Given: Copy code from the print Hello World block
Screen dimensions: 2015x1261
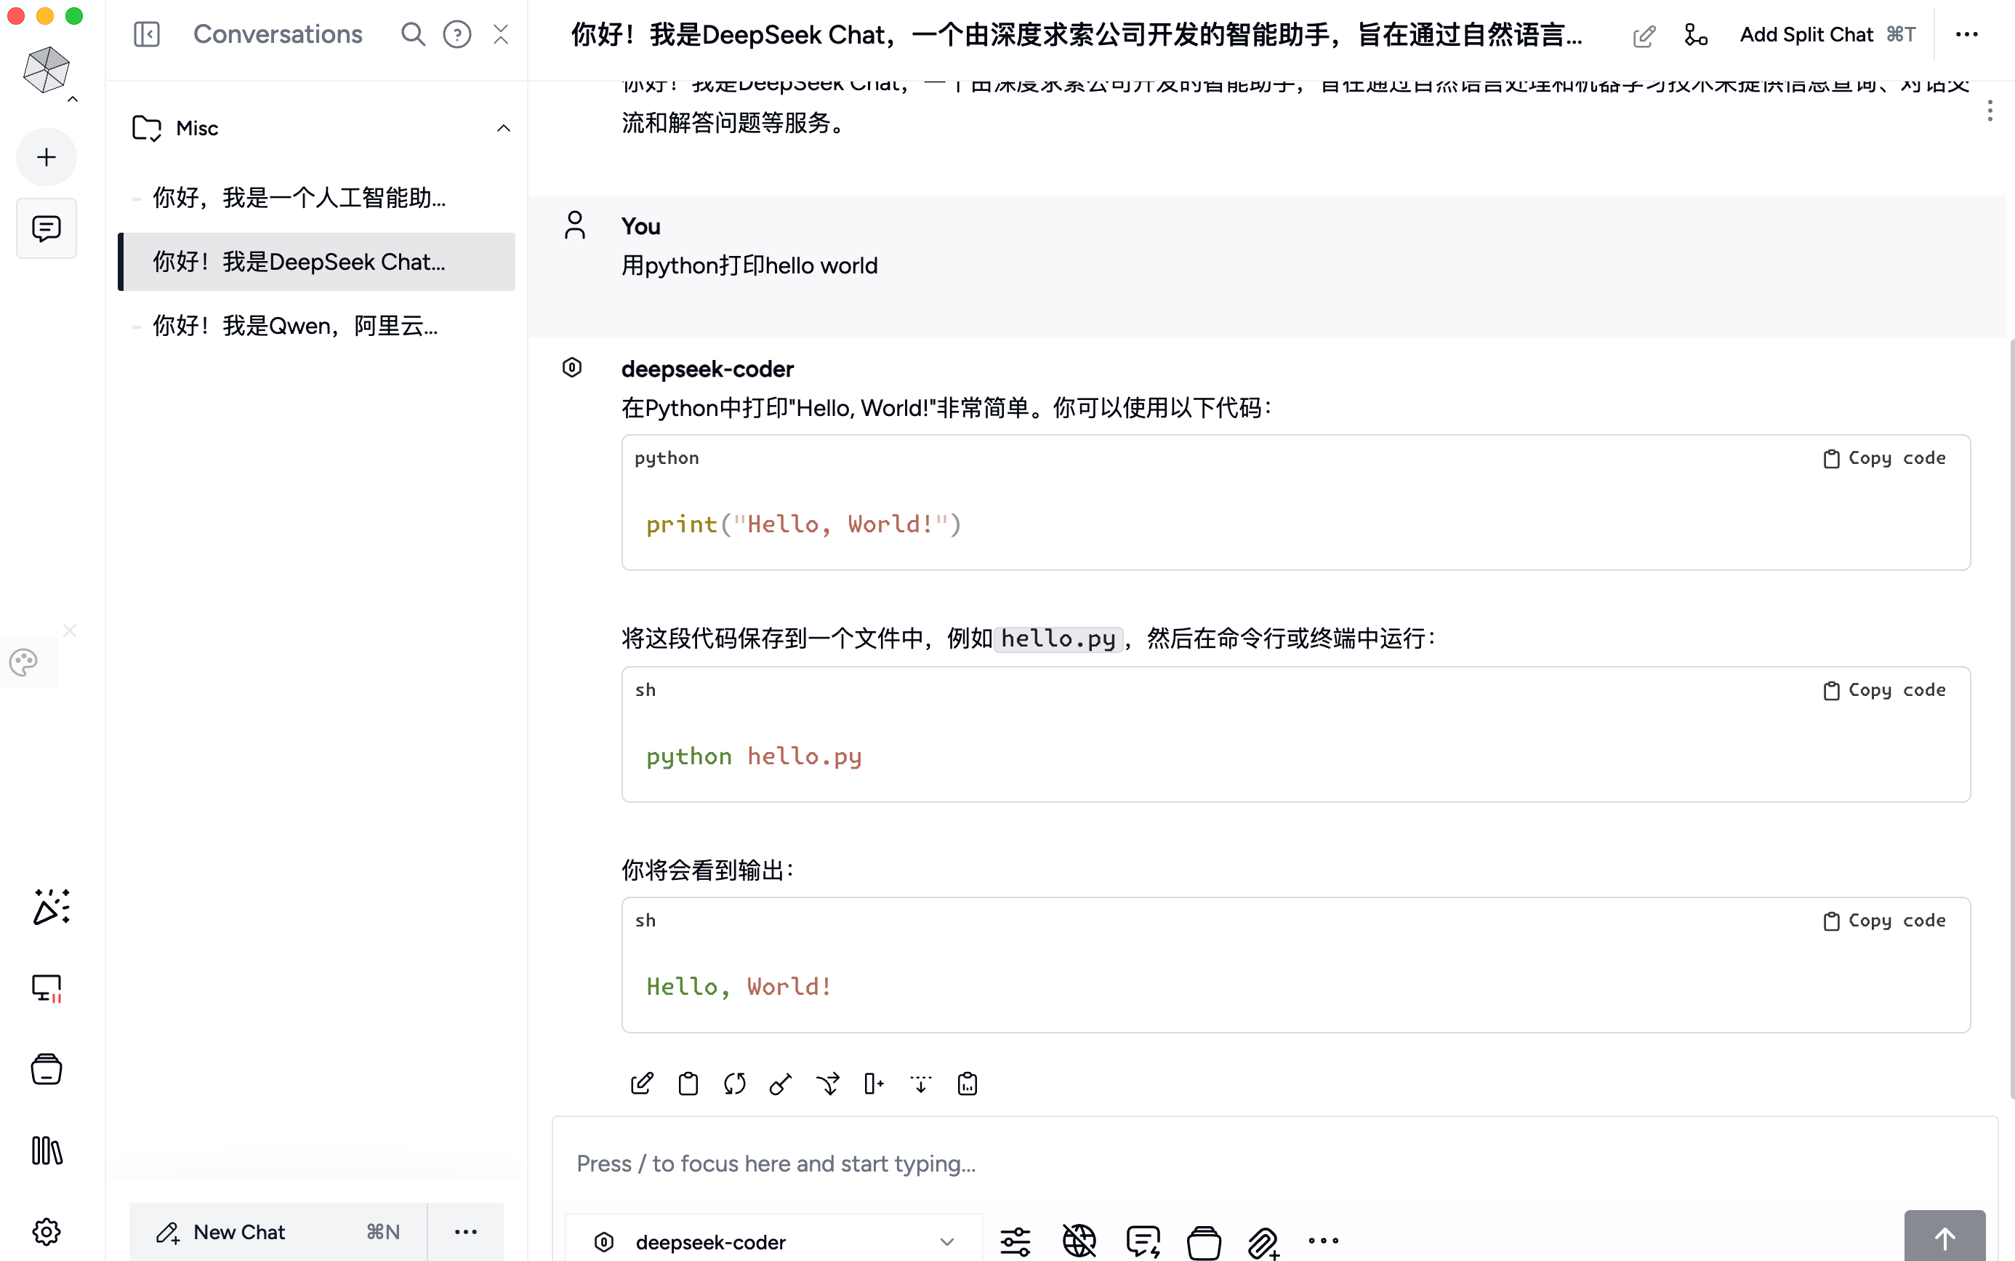Looking at the screenshot, I should click(1884, 458).
